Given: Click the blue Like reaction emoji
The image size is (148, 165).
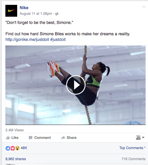Looking at the screenshot, I should [x=8, y=148].
